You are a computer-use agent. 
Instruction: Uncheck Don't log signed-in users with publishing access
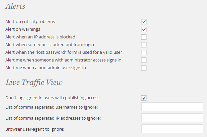tap(144, 98)
